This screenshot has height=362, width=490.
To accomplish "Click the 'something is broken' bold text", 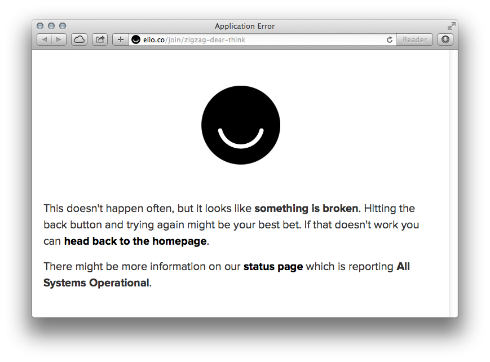I will pos(306,208).
